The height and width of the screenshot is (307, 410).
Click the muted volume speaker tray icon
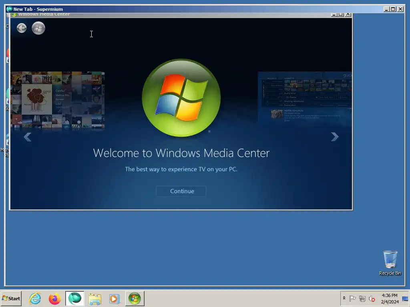pos(372,298)
